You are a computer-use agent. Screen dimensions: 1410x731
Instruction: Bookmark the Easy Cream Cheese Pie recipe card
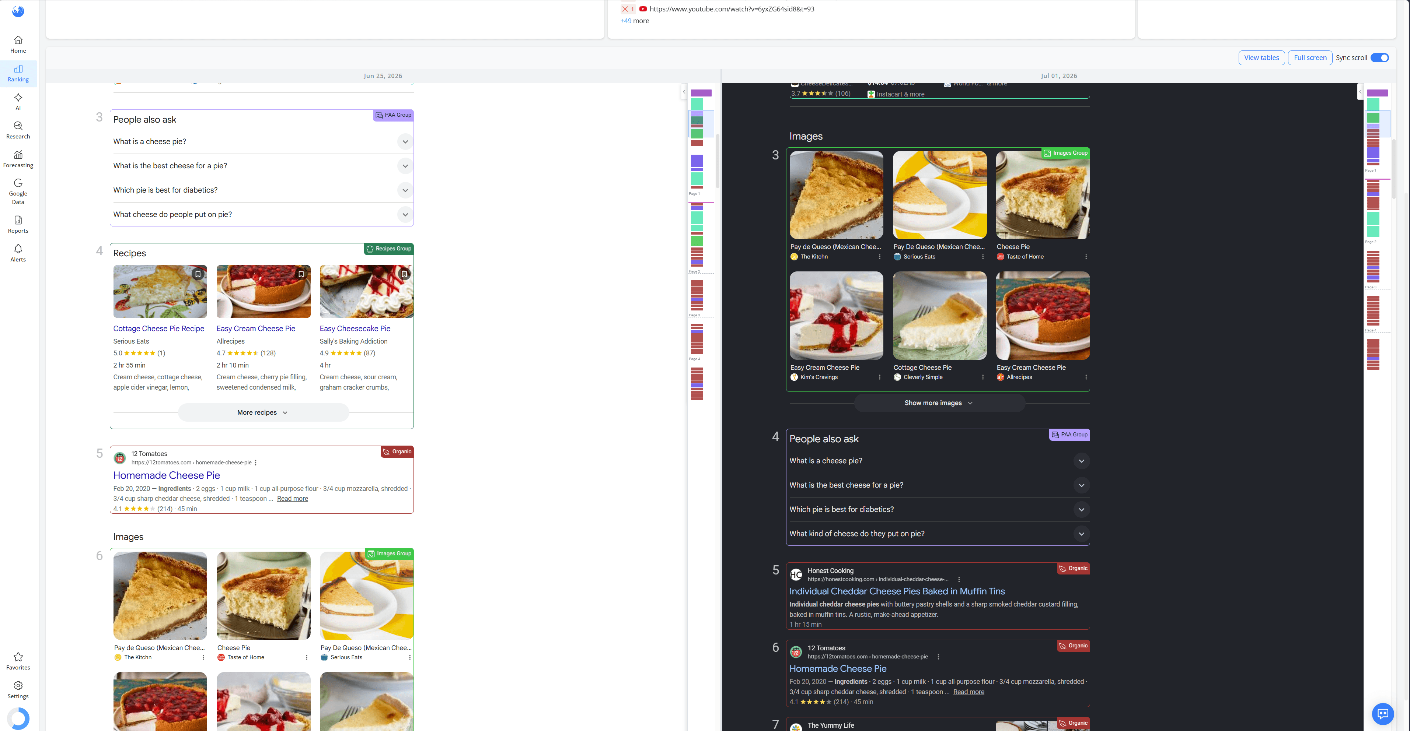click(301, 274)
